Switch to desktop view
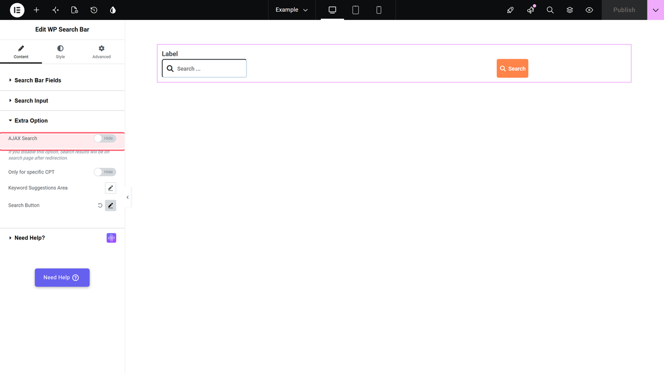This screenshot has width=664, height=374. tap(333, 10)
